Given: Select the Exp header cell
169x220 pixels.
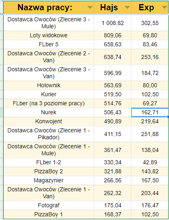Looking at the screenshot, I should click(150, 7).
